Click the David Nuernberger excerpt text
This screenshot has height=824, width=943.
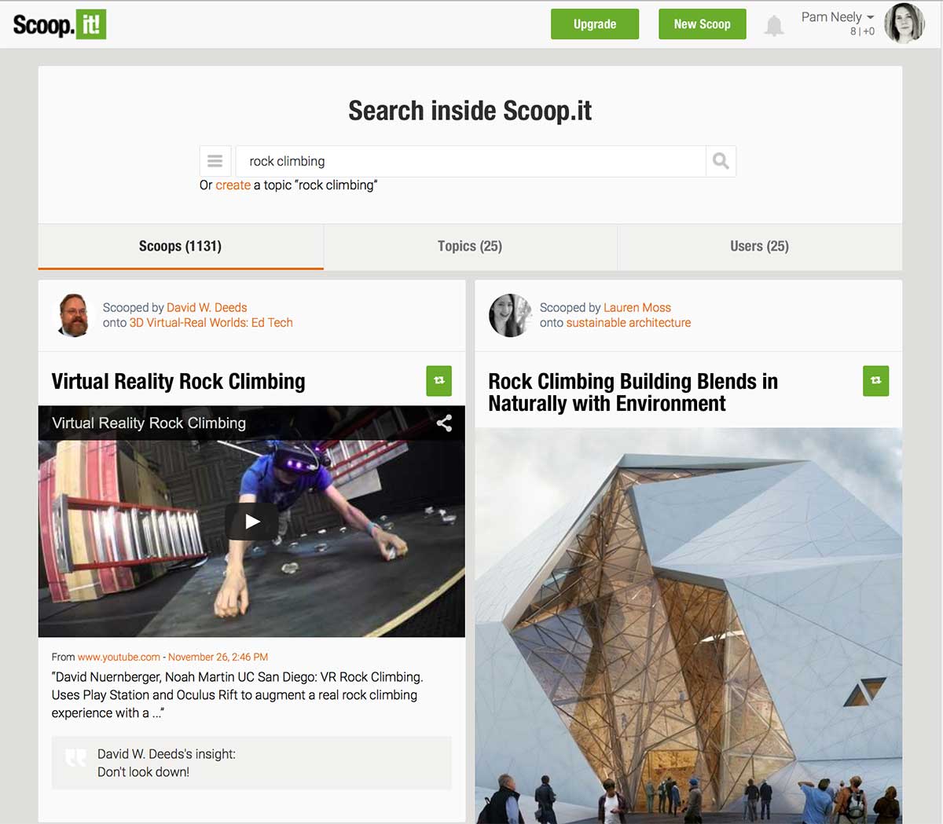point(237,695)
